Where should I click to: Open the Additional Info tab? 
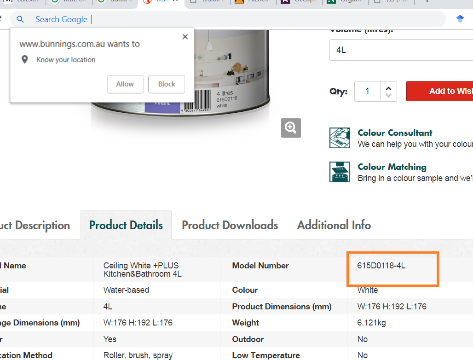click(x=334, y=225)
